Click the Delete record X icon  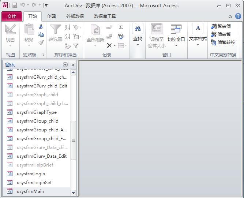pyautogui.click(x=109, y=45)
